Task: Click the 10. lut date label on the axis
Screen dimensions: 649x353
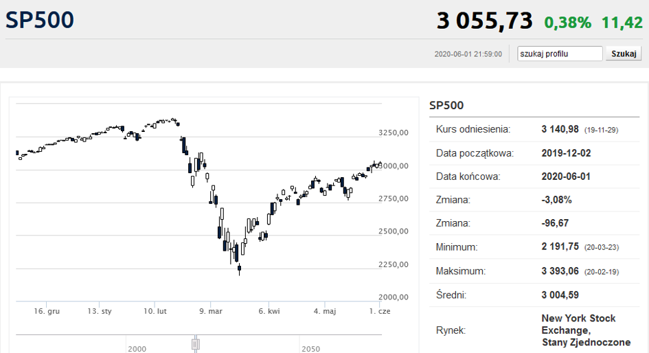Action: click(155, 311)
